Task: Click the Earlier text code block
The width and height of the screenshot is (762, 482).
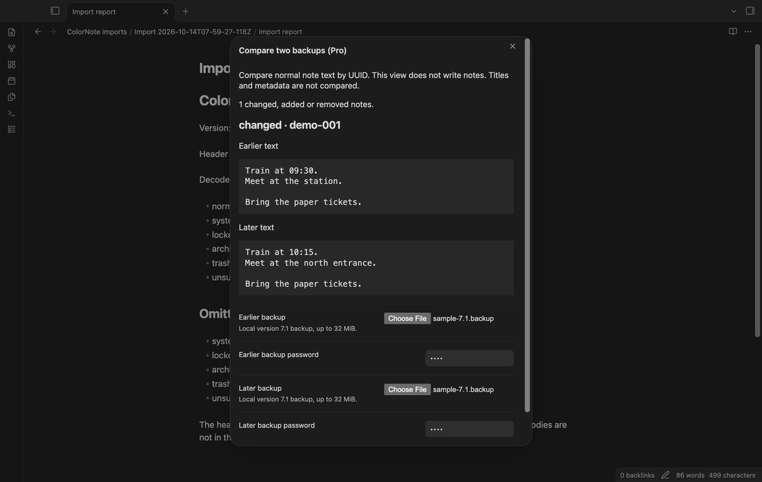Action: click(376, 186)
